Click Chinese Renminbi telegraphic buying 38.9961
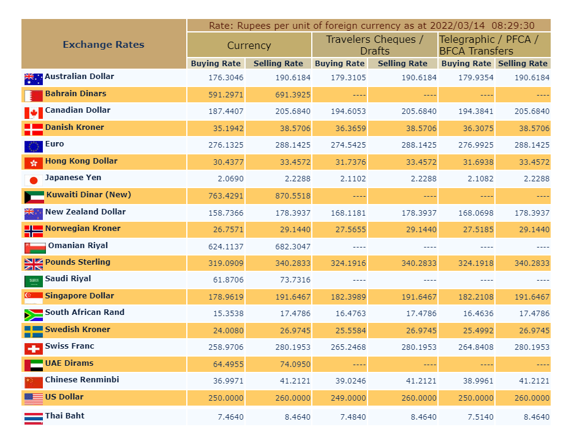Viewport: 566px width, 435px height. (478, 381)
